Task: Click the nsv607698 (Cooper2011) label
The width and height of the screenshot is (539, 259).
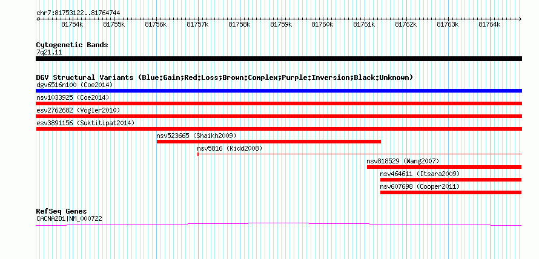Action: tap(420, 186)
